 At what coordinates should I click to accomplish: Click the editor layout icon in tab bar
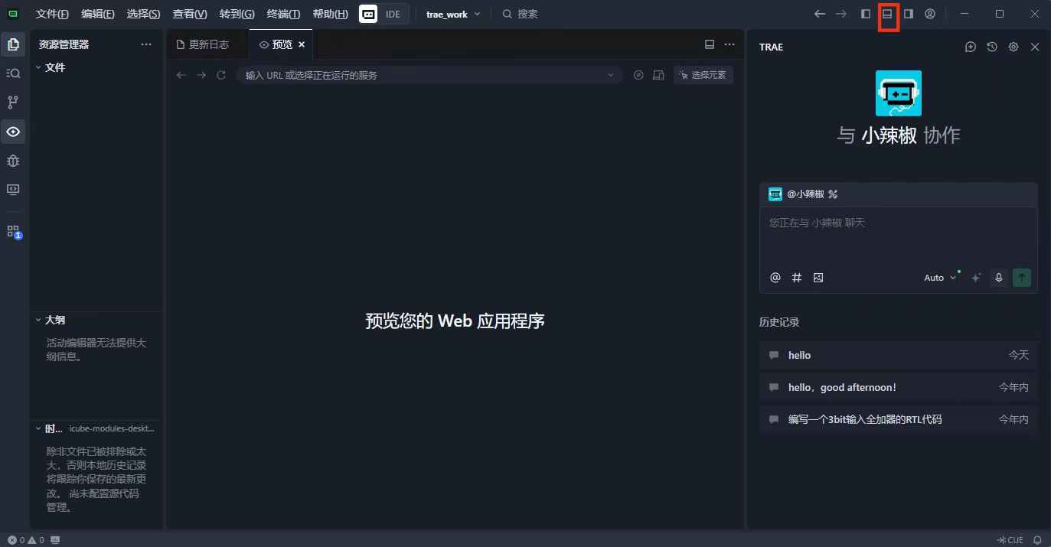(x=710, y=44)
